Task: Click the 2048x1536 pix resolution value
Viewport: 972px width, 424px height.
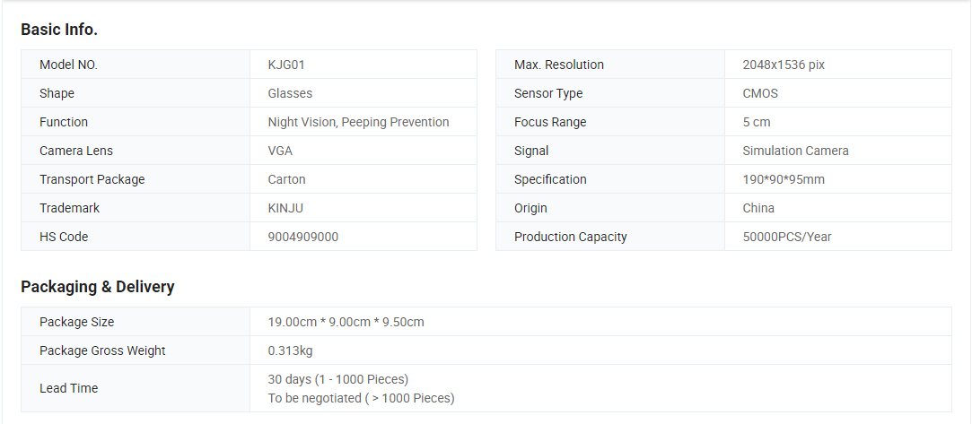Action: 784,65
